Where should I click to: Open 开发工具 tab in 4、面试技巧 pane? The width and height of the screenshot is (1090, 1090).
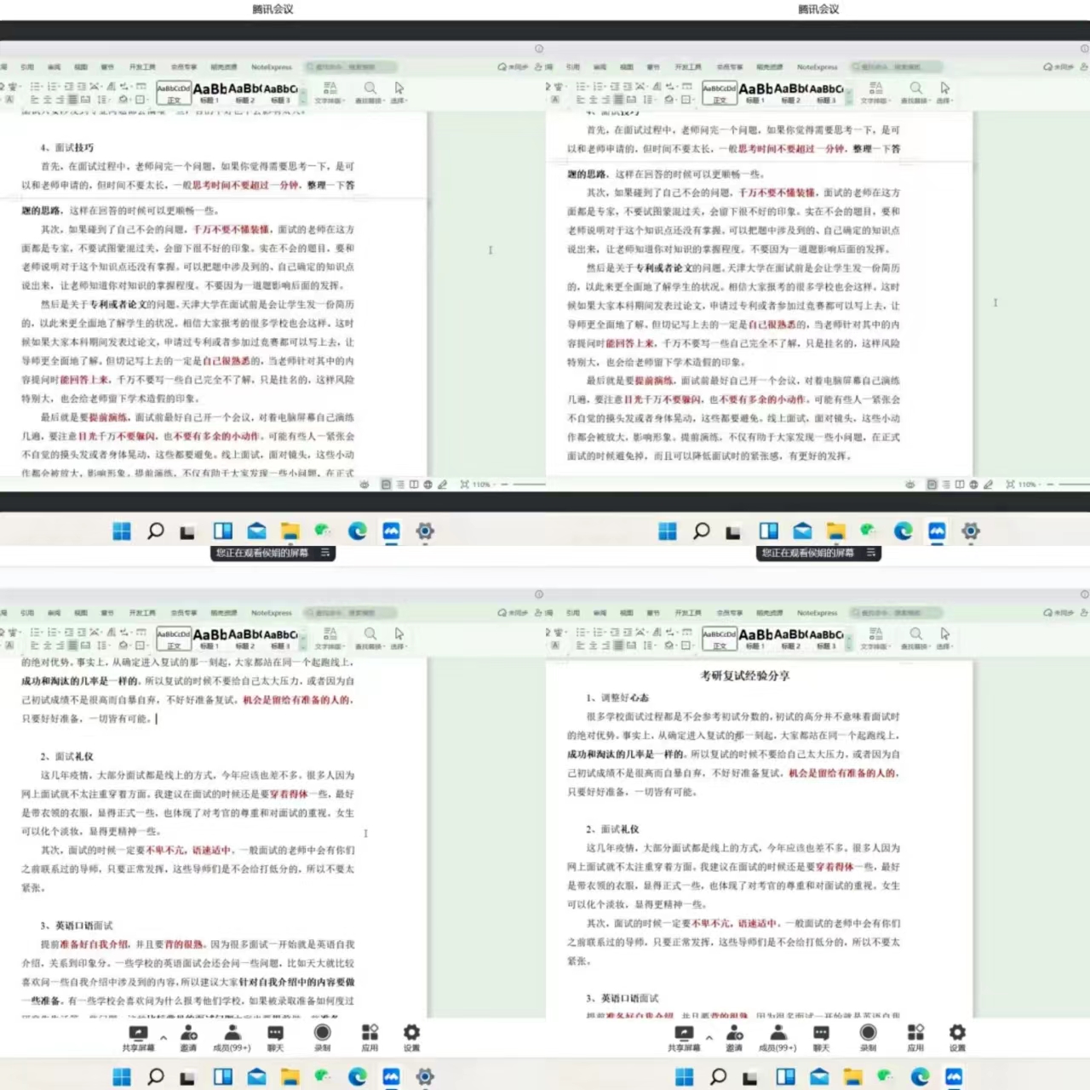click(x=142, y=66)
